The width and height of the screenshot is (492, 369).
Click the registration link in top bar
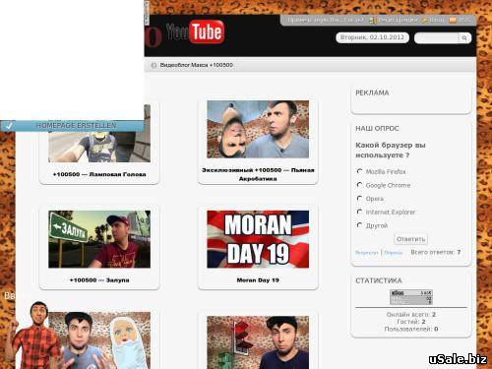pyautogui.click(x=398, y=20)
